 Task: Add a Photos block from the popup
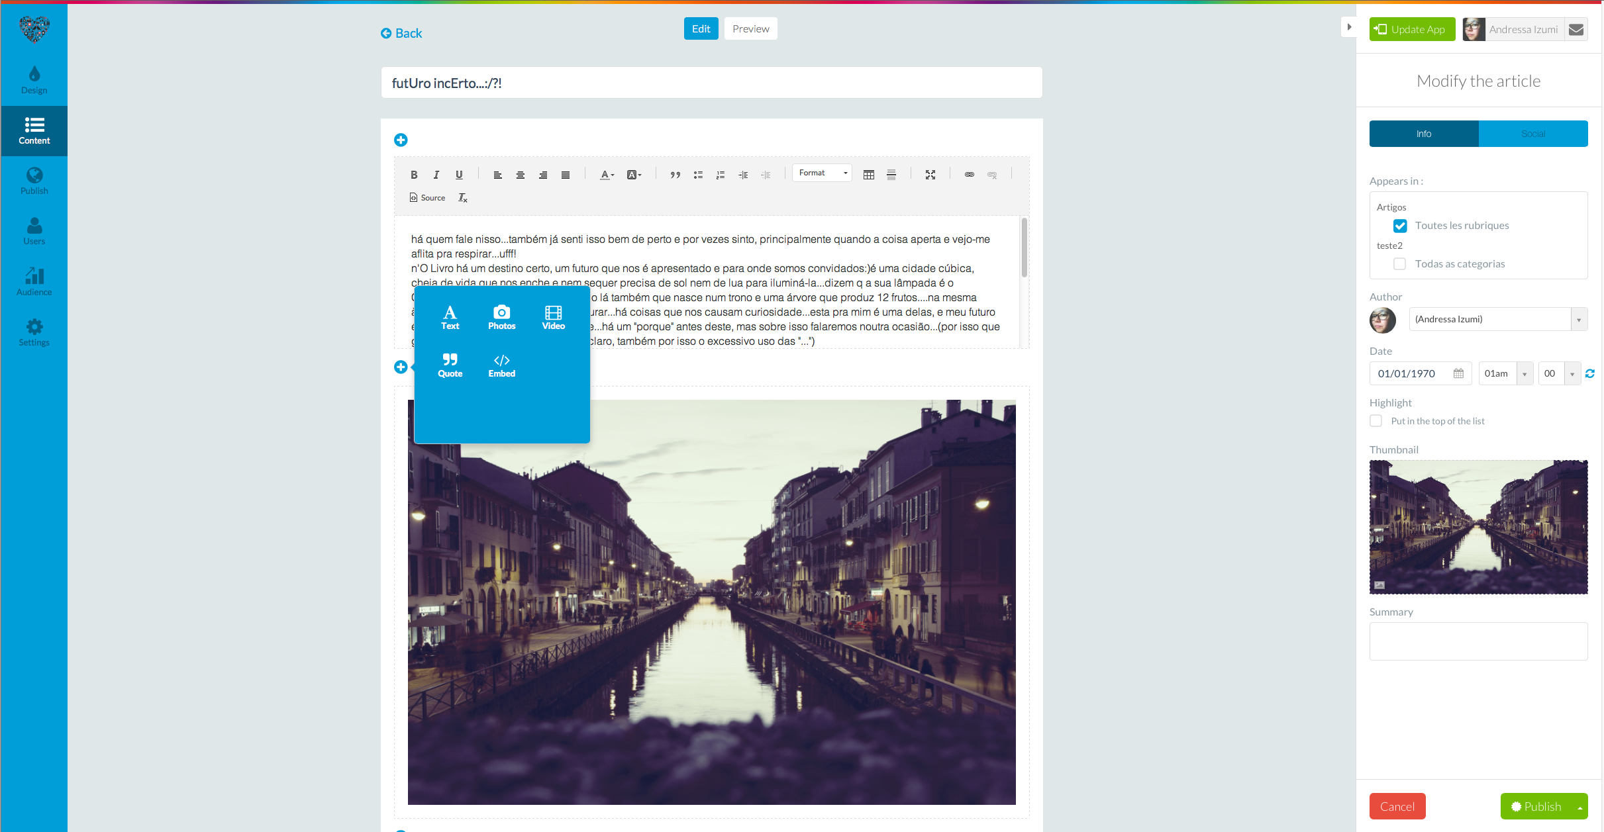click(x=501, y=317)
